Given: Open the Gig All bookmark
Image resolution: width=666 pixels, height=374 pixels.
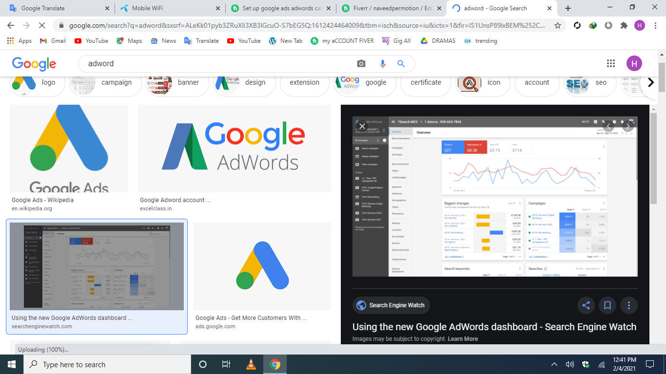Looking at the screenshot, I should click(396, 41).
